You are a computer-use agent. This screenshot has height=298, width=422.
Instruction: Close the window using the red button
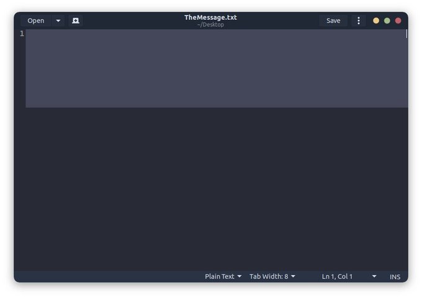coord(398,20)
